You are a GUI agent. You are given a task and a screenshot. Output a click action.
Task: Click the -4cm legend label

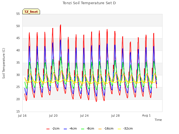tap(73, 128)
